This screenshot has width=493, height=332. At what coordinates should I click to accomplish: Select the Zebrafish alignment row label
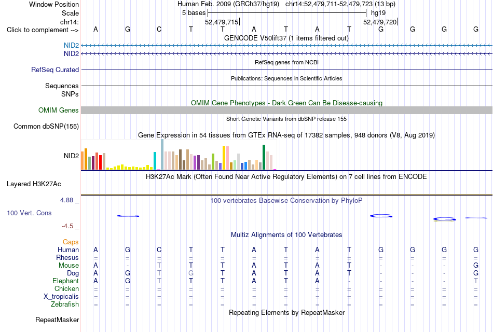point(65,305)
